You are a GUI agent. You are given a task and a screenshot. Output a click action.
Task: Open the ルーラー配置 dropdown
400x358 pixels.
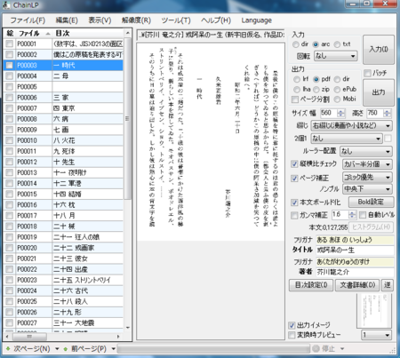click(366, 151)
